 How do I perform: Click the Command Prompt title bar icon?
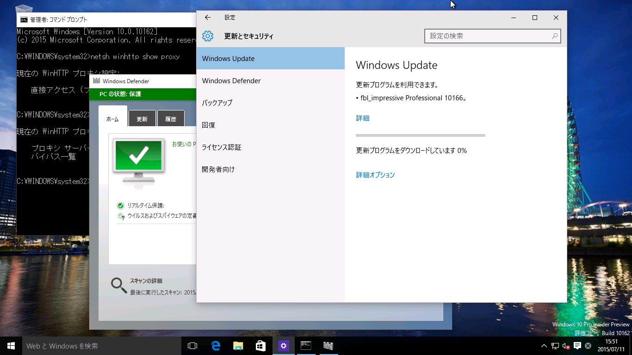24,19
